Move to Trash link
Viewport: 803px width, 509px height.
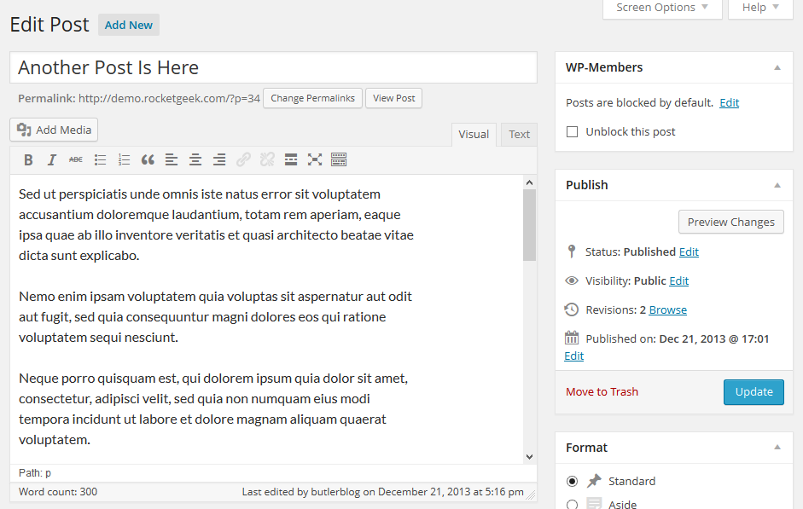[x=602, y=392]
